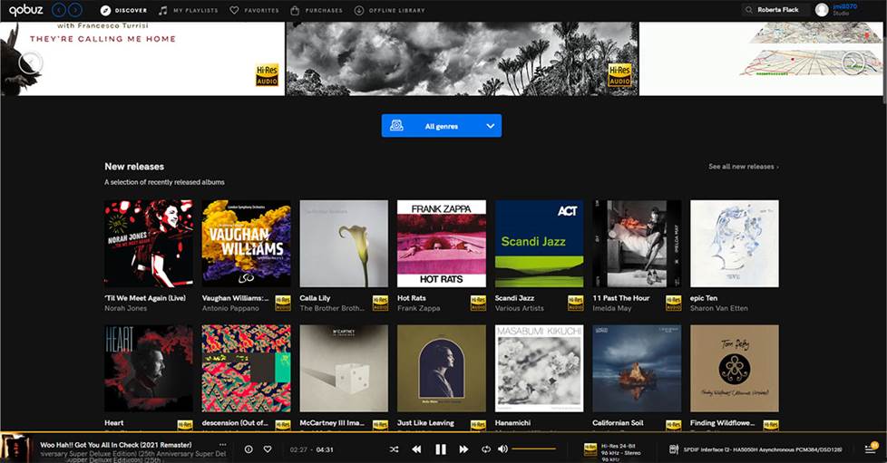Click the navigate forward arrow
This screenshot has height=463, width=887.
[x=73, y=10]
